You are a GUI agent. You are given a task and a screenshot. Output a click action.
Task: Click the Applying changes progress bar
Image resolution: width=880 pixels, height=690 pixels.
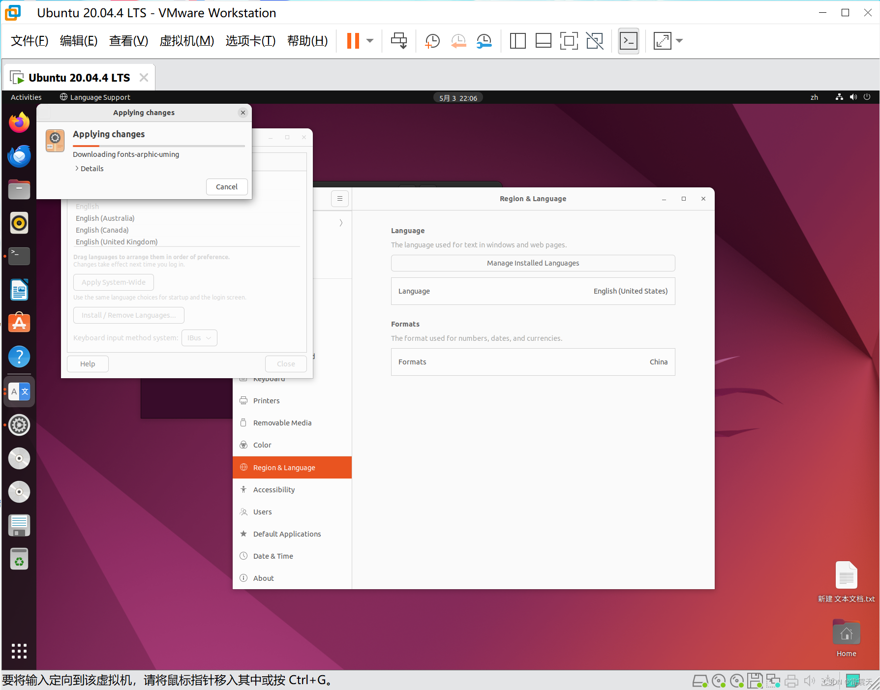(x=158, y=146)
